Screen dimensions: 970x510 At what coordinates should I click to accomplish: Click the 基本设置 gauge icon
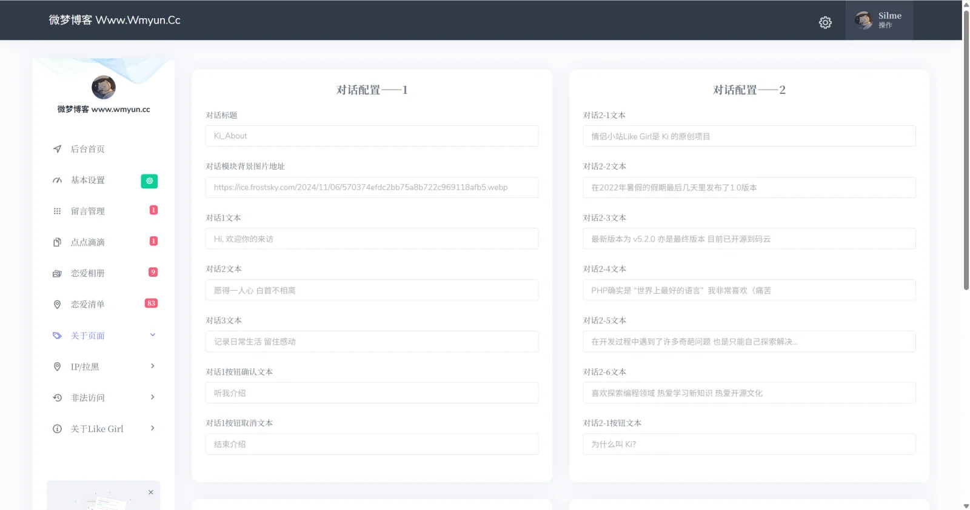tap(57, 180)
